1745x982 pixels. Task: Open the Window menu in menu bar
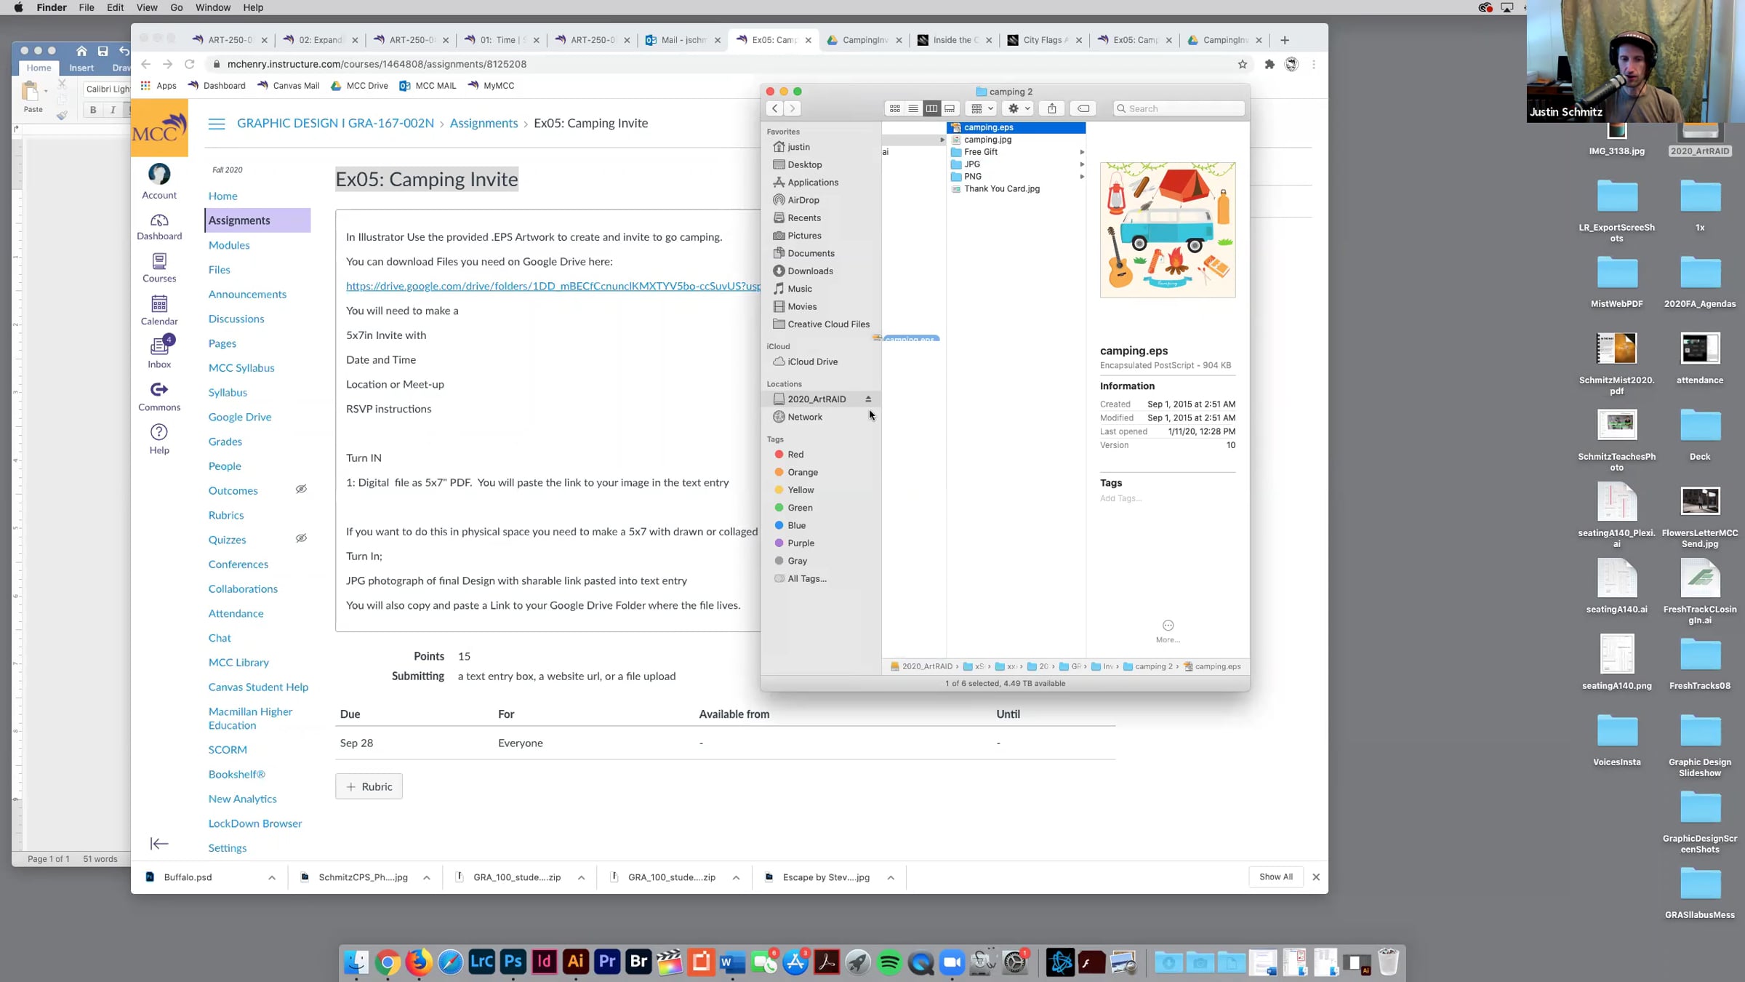[212, 7]
